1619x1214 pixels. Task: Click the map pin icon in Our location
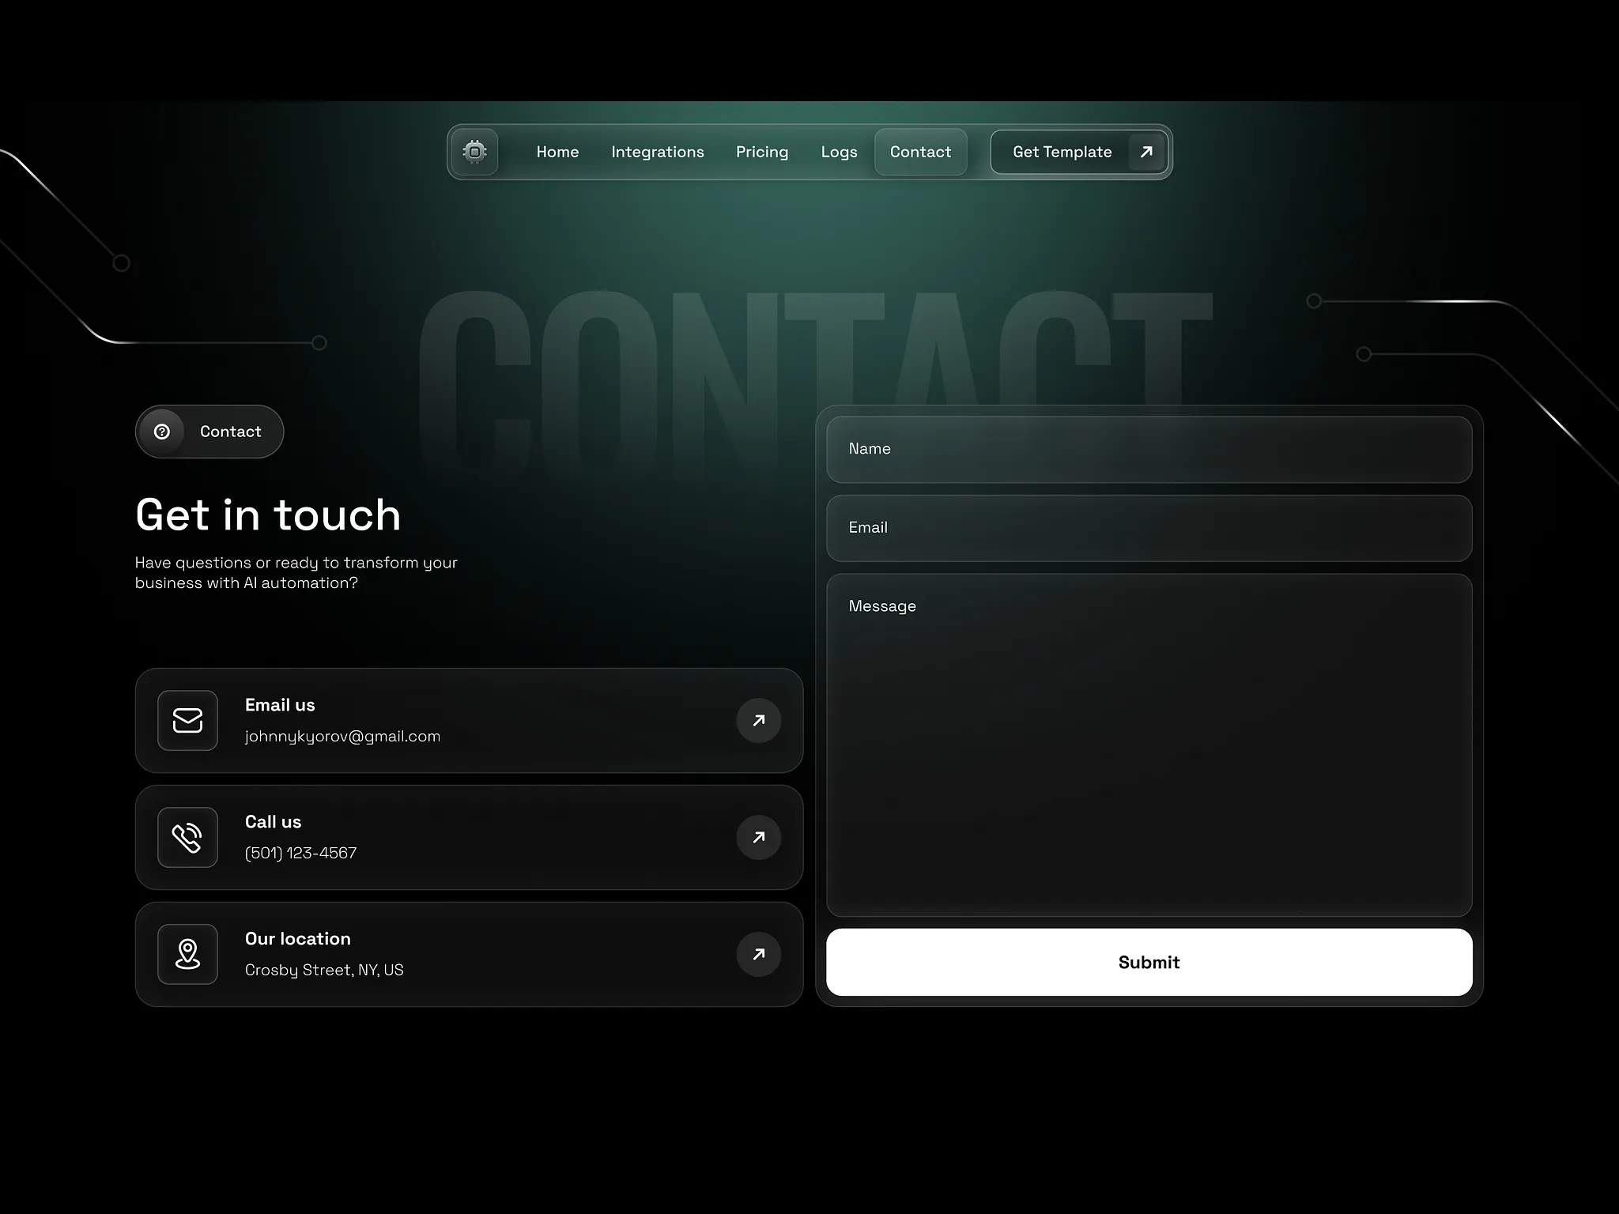187,954
